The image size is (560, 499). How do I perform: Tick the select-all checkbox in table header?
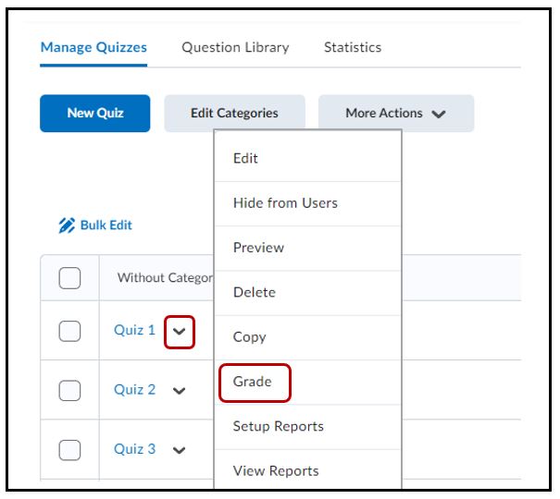pos(69,277)
